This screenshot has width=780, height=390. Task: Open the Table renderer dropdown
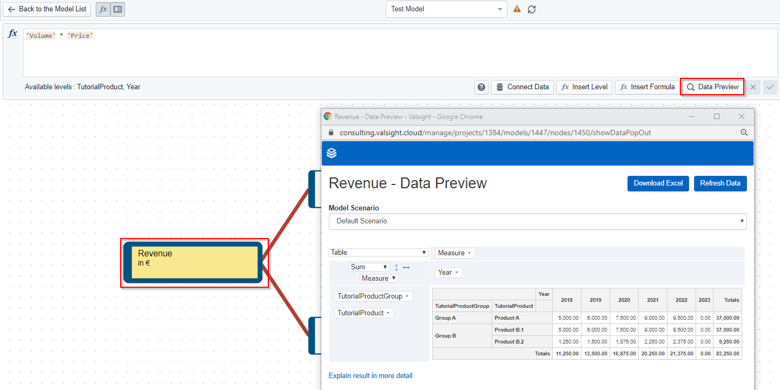pyautogui.click(x=379, y=253)
